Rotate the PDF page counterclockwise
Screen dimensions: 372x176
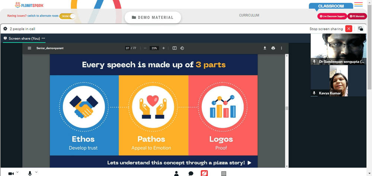pyautogui.click(x=182, y=48)
